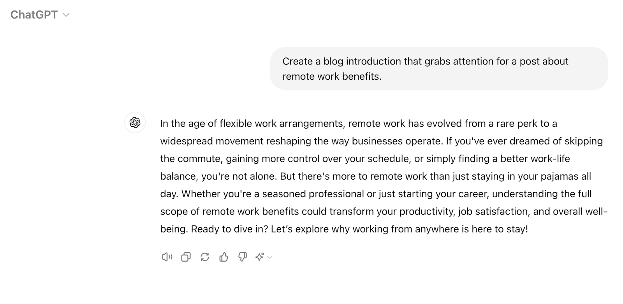Play the response with Read Aloud
Screen dimensions: 623x304
167,257
